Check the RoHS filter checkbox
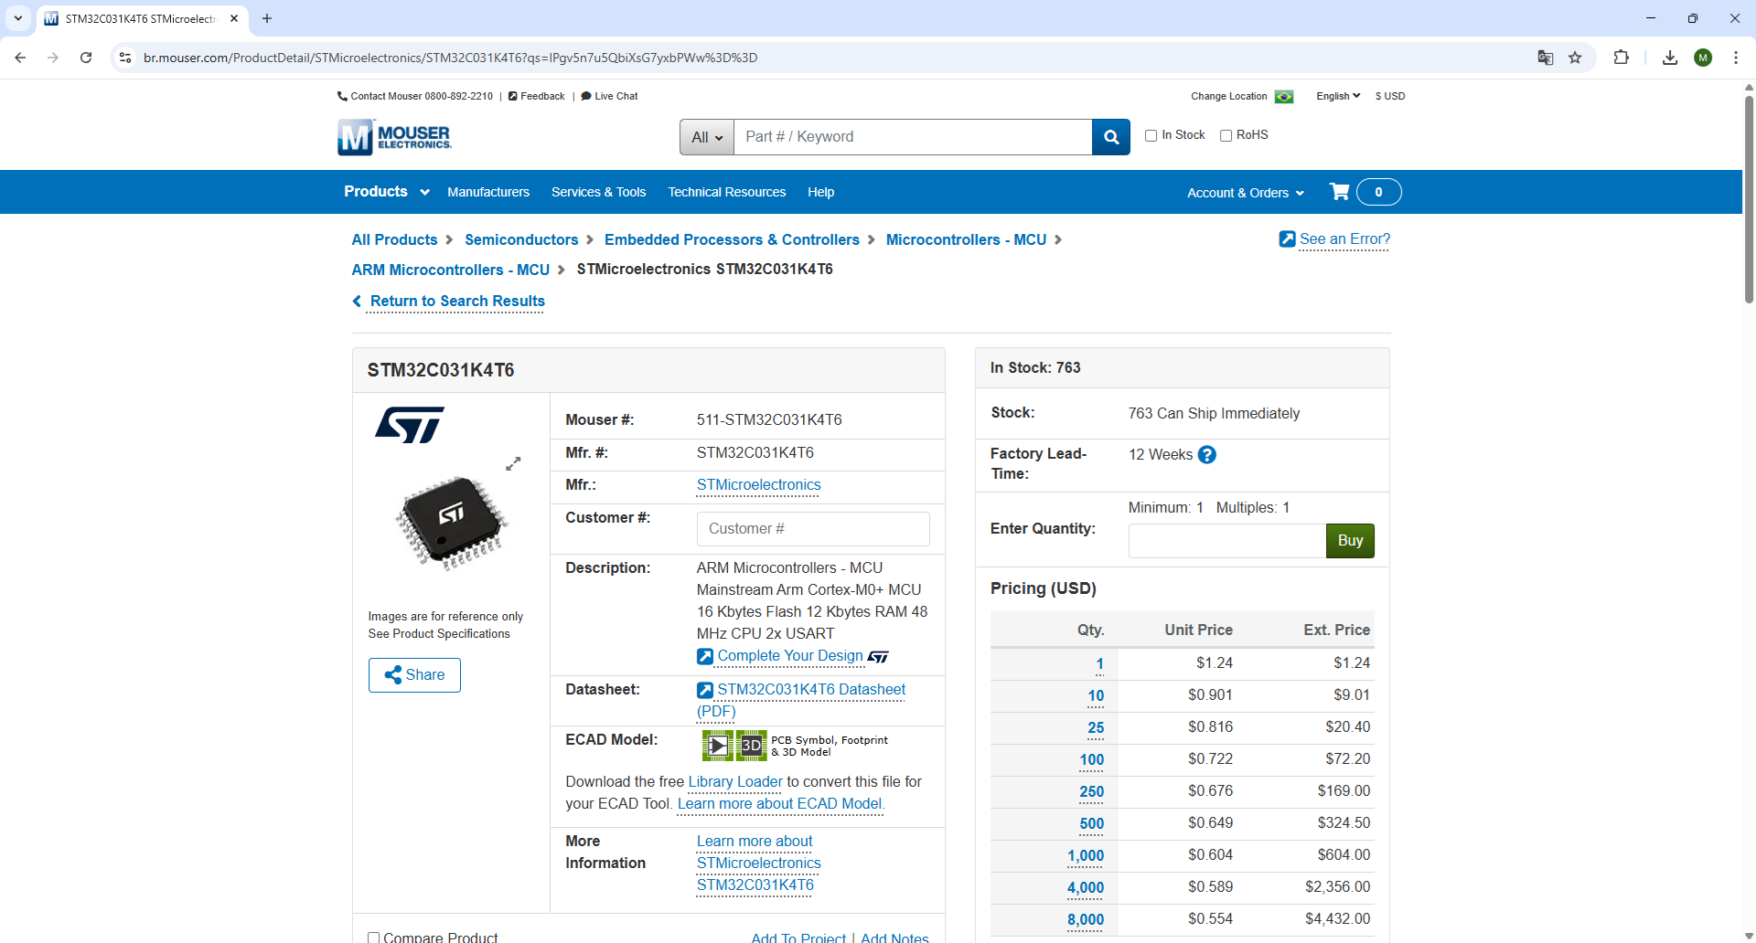Viewport: 1756px width, 943px height. 1226,135
